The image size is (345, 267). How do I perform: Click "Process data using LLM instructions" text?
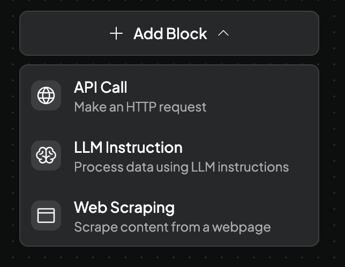coord(181,167)
